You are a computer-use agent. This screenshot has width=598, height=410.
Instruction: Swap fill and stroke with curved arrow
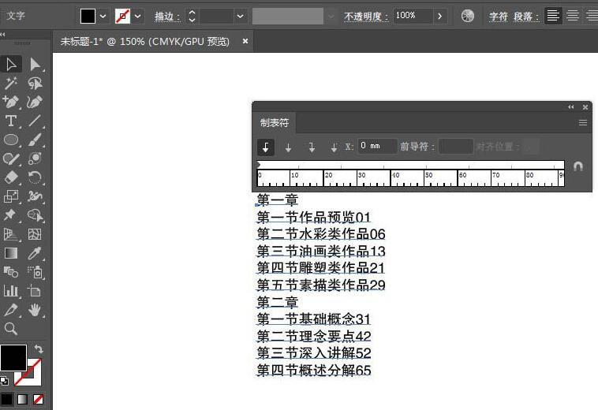[x=39, y=348]
